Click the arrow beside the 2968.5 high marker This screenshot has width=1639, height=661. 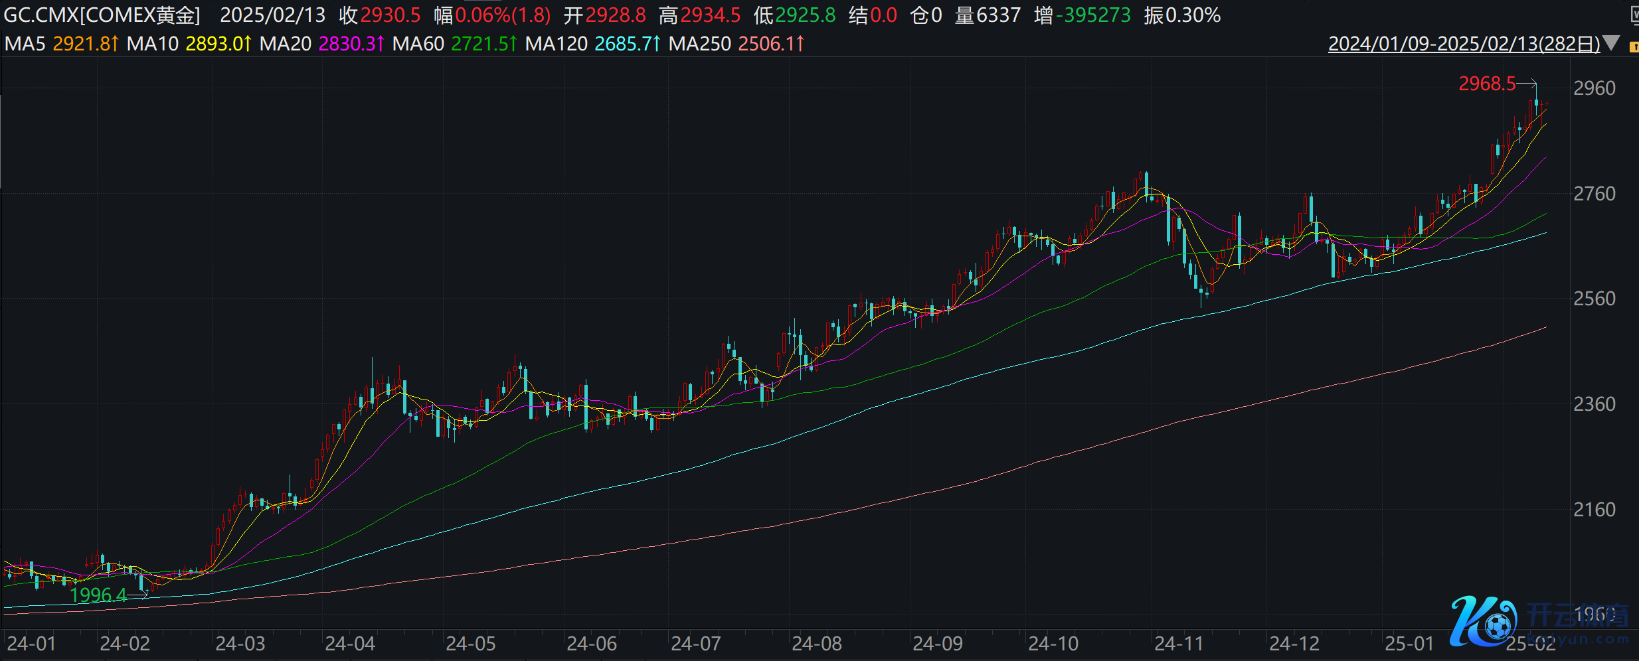(x=1527, y=84)
